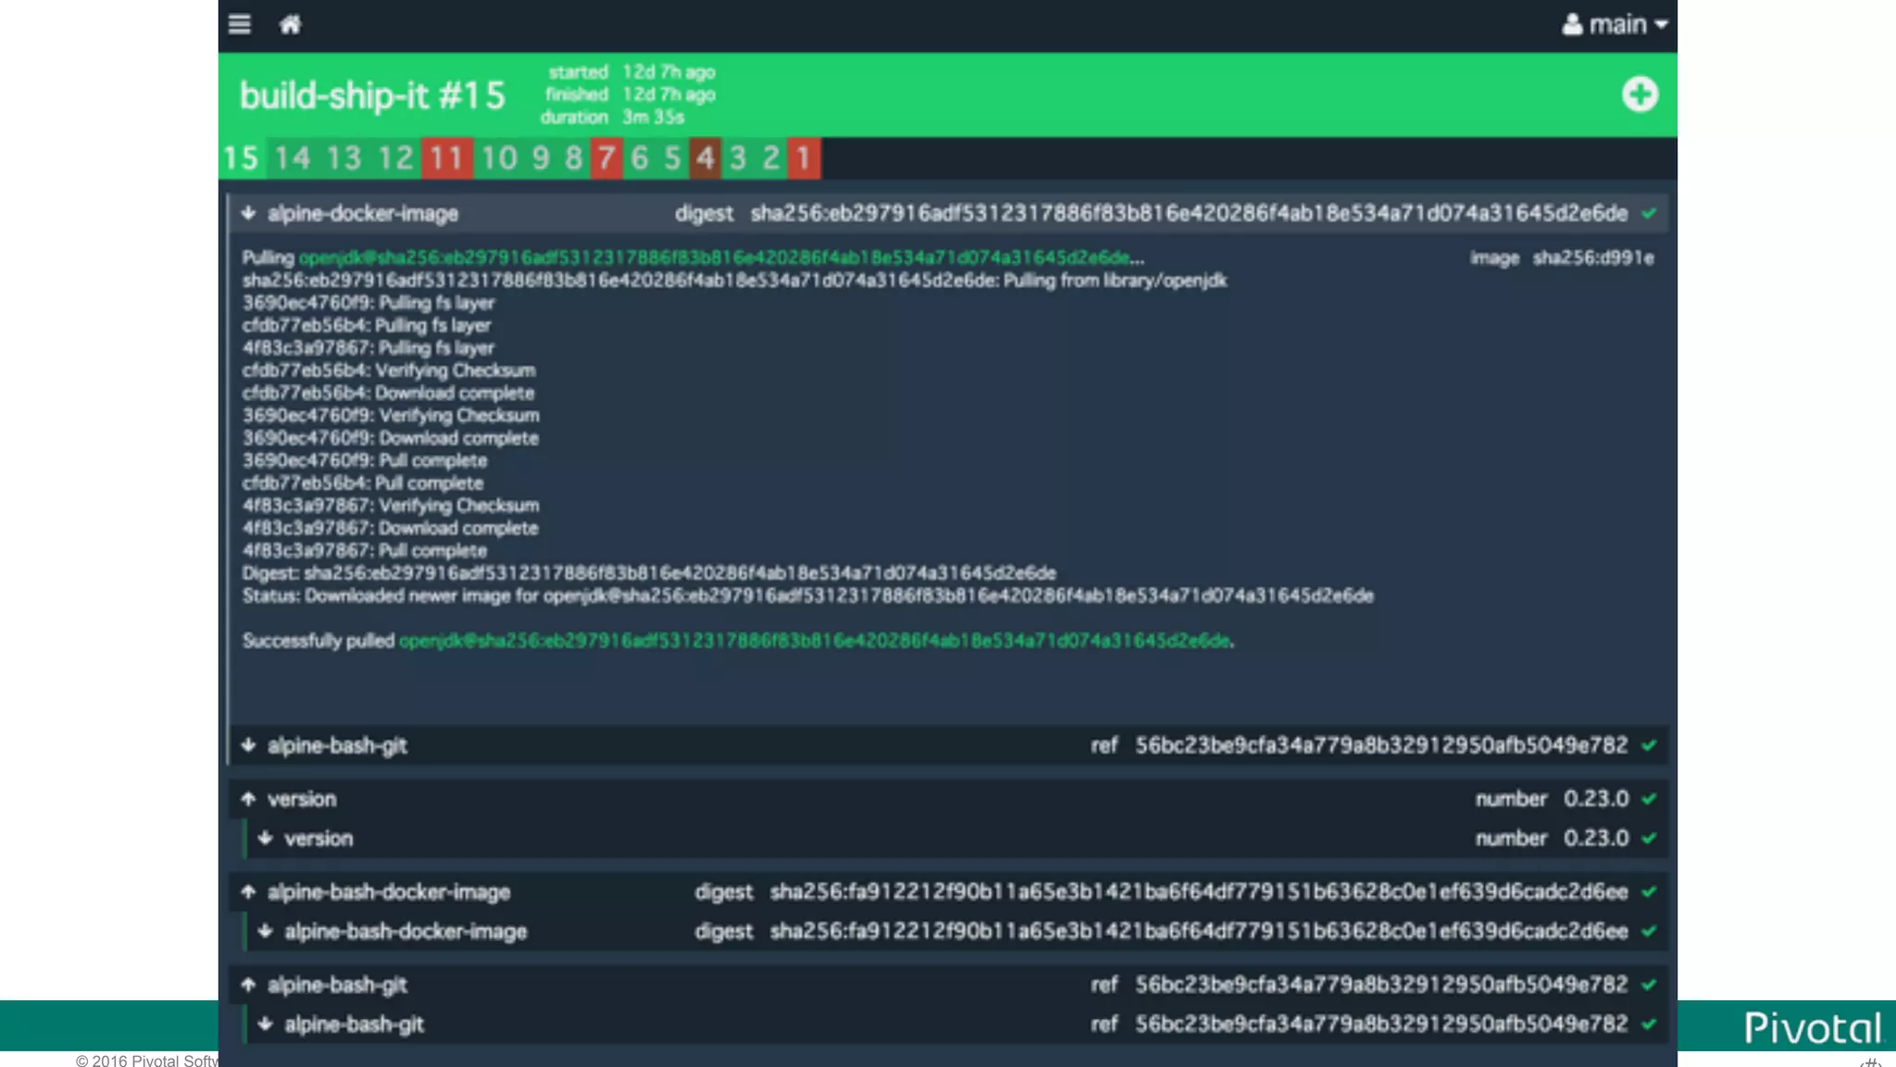Viewport: 1896px width, 1067px height.
Task: Click the alpine-docker-image green checkmark
Action: [x=1649, y=214]
